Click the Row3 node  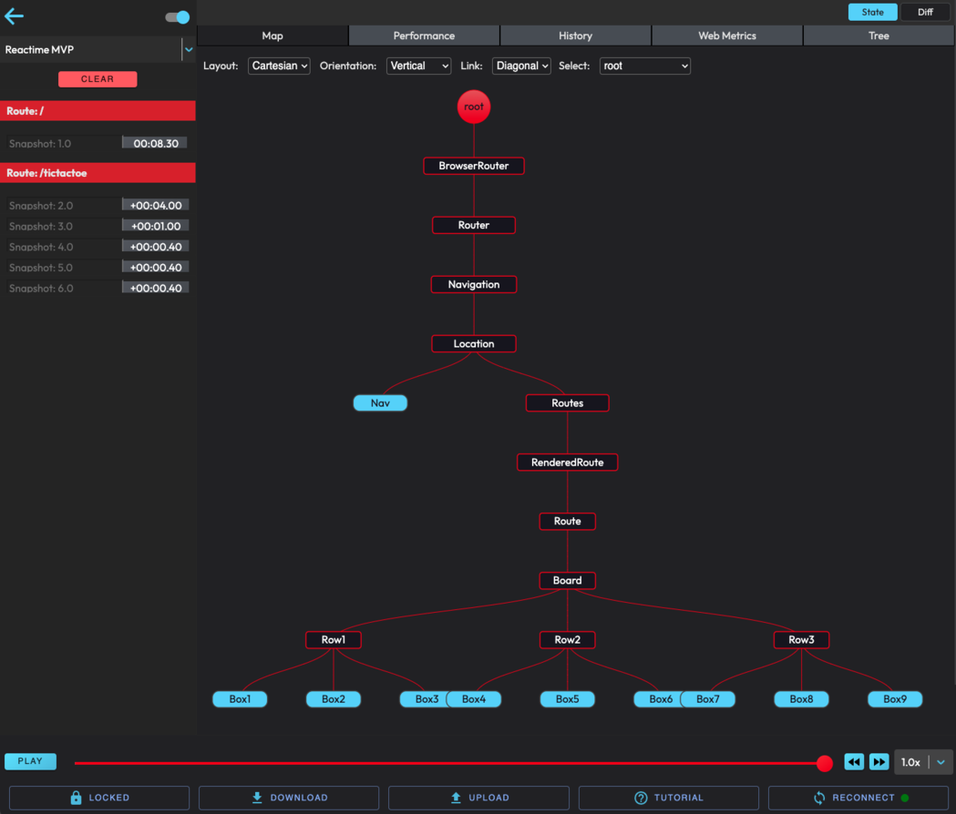coord(801,640)
